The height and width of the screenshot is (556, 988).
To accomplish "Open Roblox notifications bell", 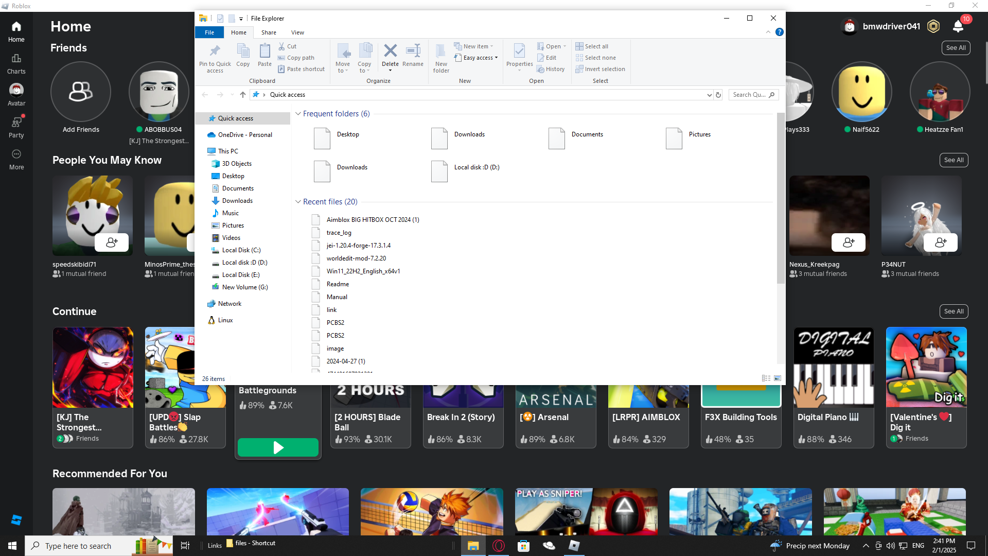I will pos(958,26).
